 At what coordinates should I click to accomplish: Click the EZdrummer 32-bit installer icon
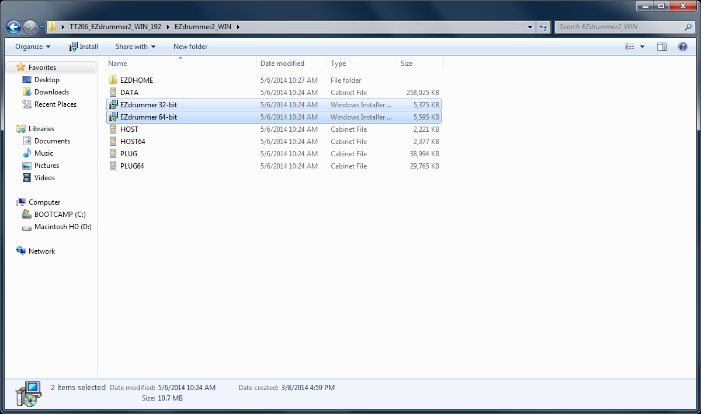pos(113,105)
